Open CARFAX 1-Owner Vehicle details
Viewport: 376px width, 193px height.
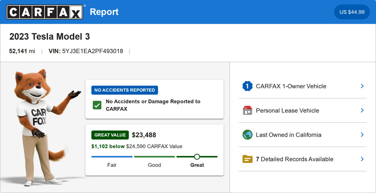pyautogui.click(x=303, y=86)
